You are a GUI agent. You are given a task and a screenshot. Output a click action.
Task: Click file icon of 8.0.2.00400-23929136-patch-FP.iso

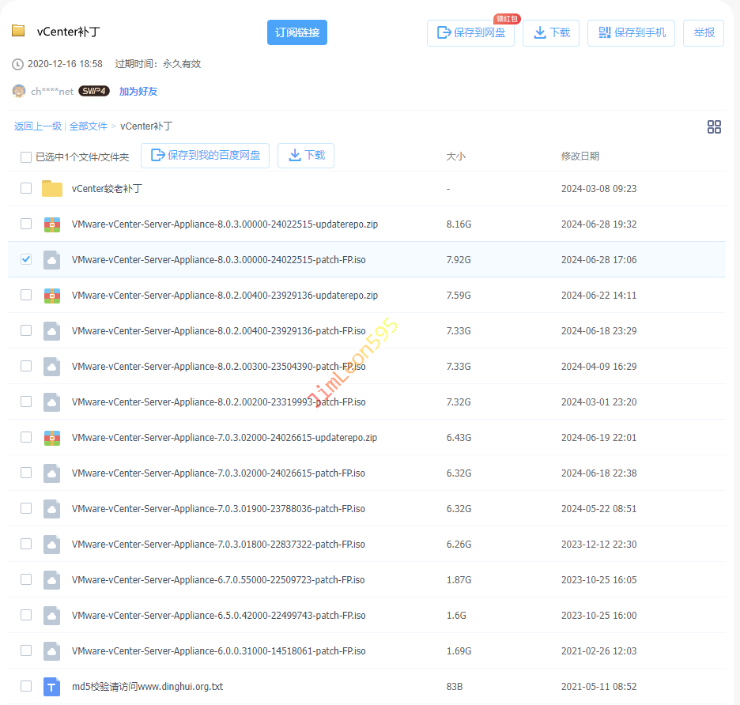coord(52,331)
